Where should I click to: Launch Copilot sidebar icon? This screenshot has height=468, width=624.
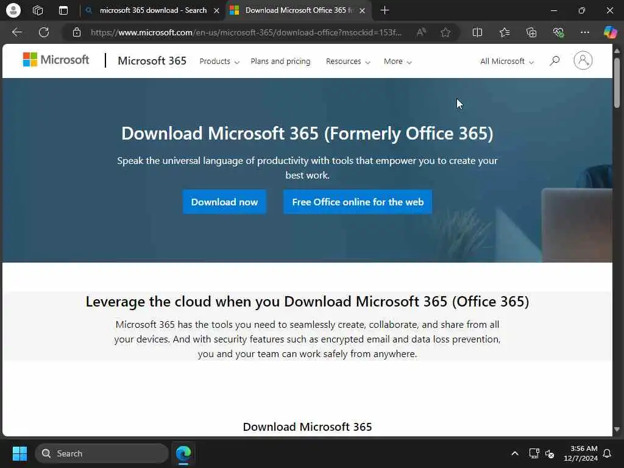[610, 32]
